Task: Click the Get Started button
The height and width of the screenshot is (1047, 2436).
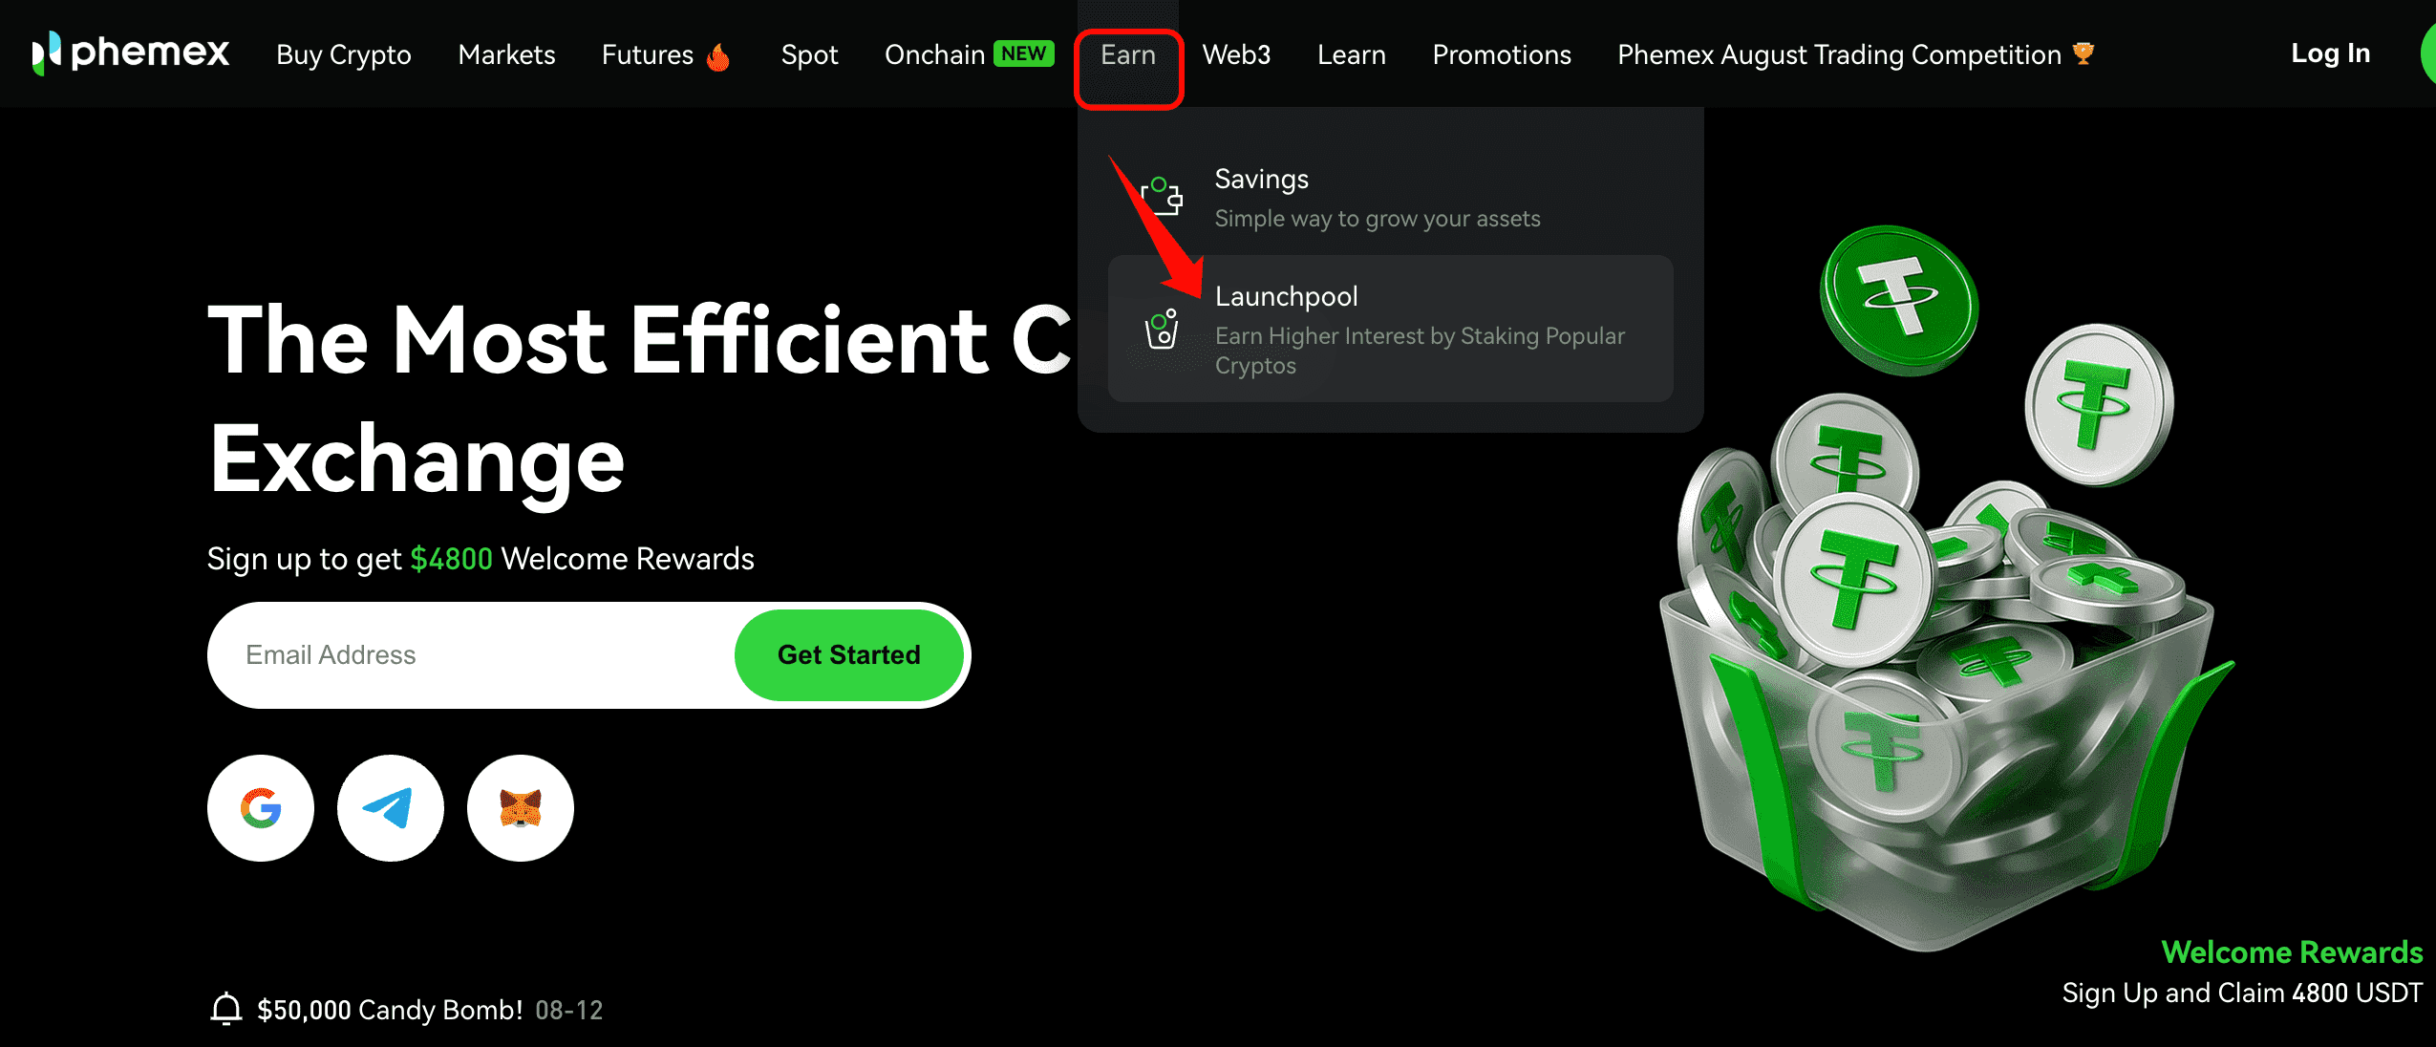Action: [x=848, y=655]
